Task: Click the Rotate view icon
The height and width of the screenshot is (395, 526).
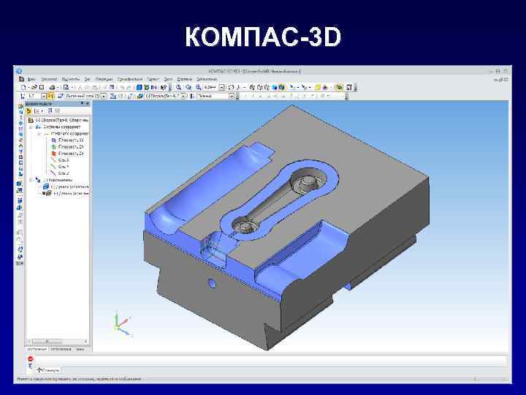Action: tap(231, 87)
